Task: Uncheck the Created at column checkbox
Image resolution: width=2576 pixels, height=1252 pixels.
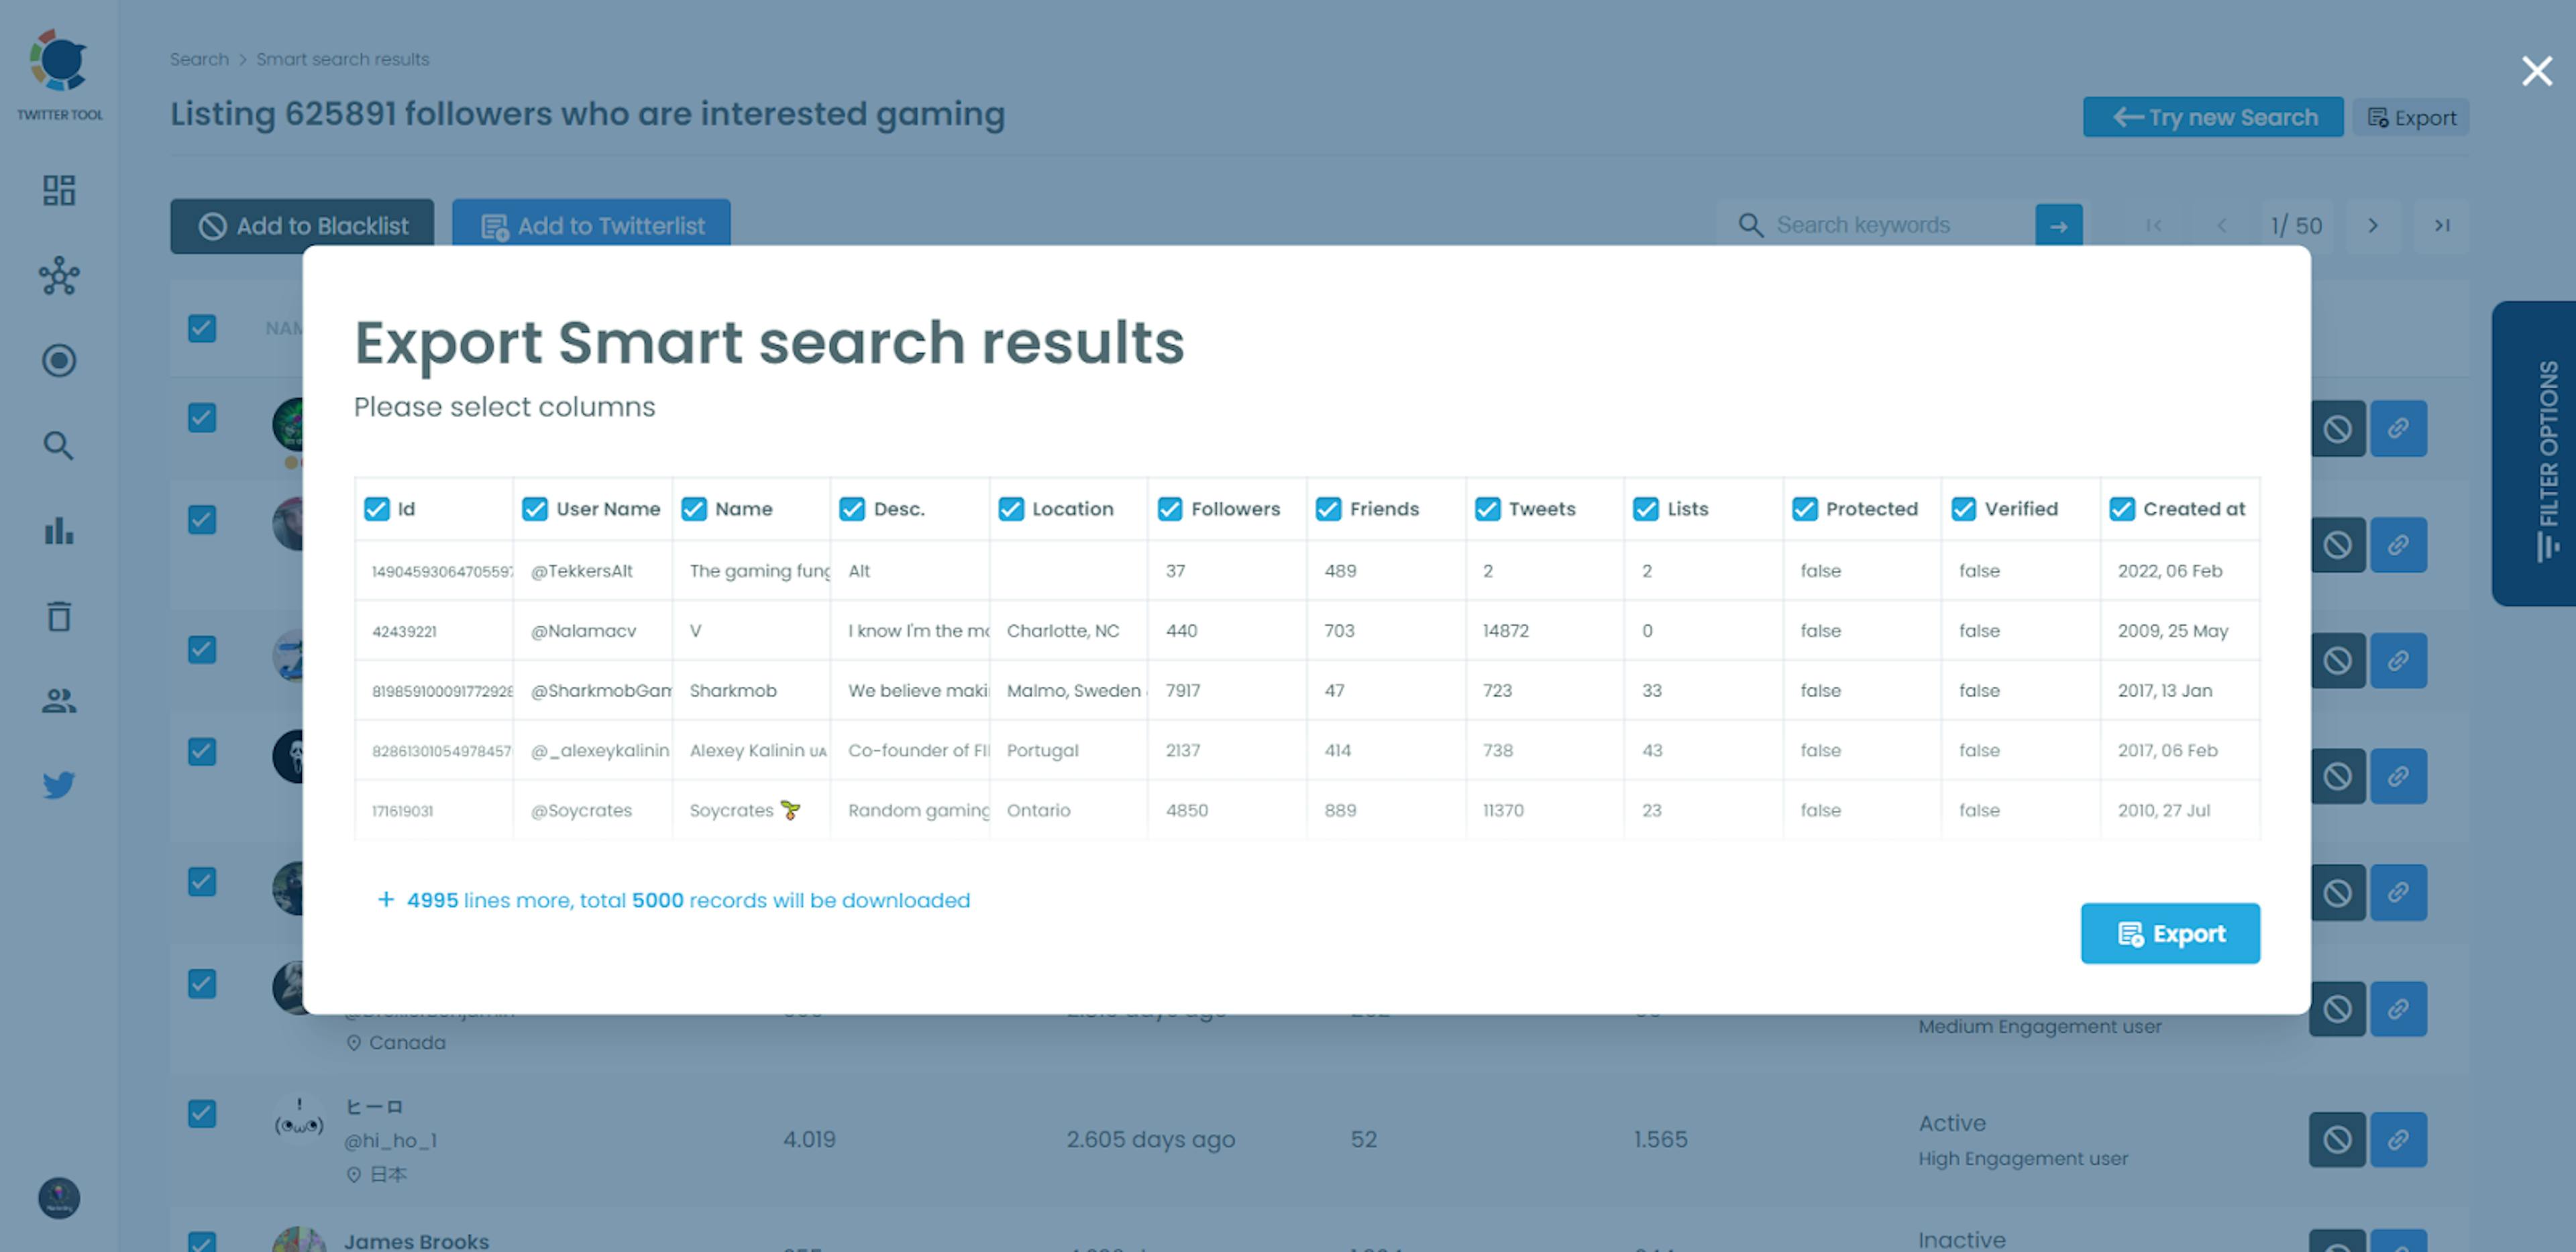Action: 2122,509
